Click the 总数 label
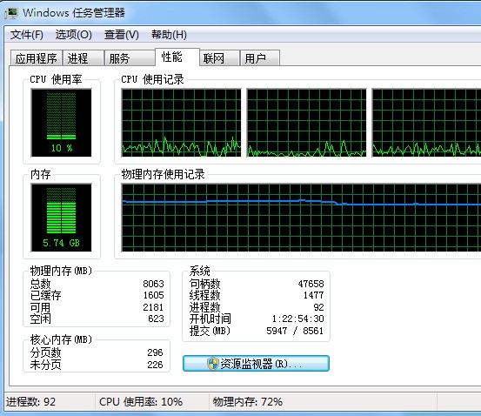The height and width of the screenshot is (416, 481). click(x=40, y=284)
